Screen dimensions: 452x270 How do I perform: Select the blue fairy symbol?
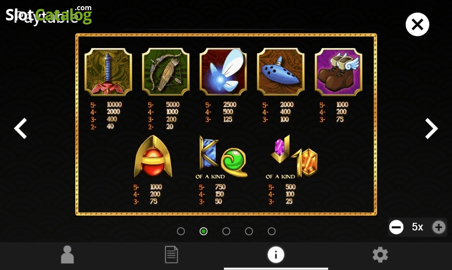click(x=223, y=72)
